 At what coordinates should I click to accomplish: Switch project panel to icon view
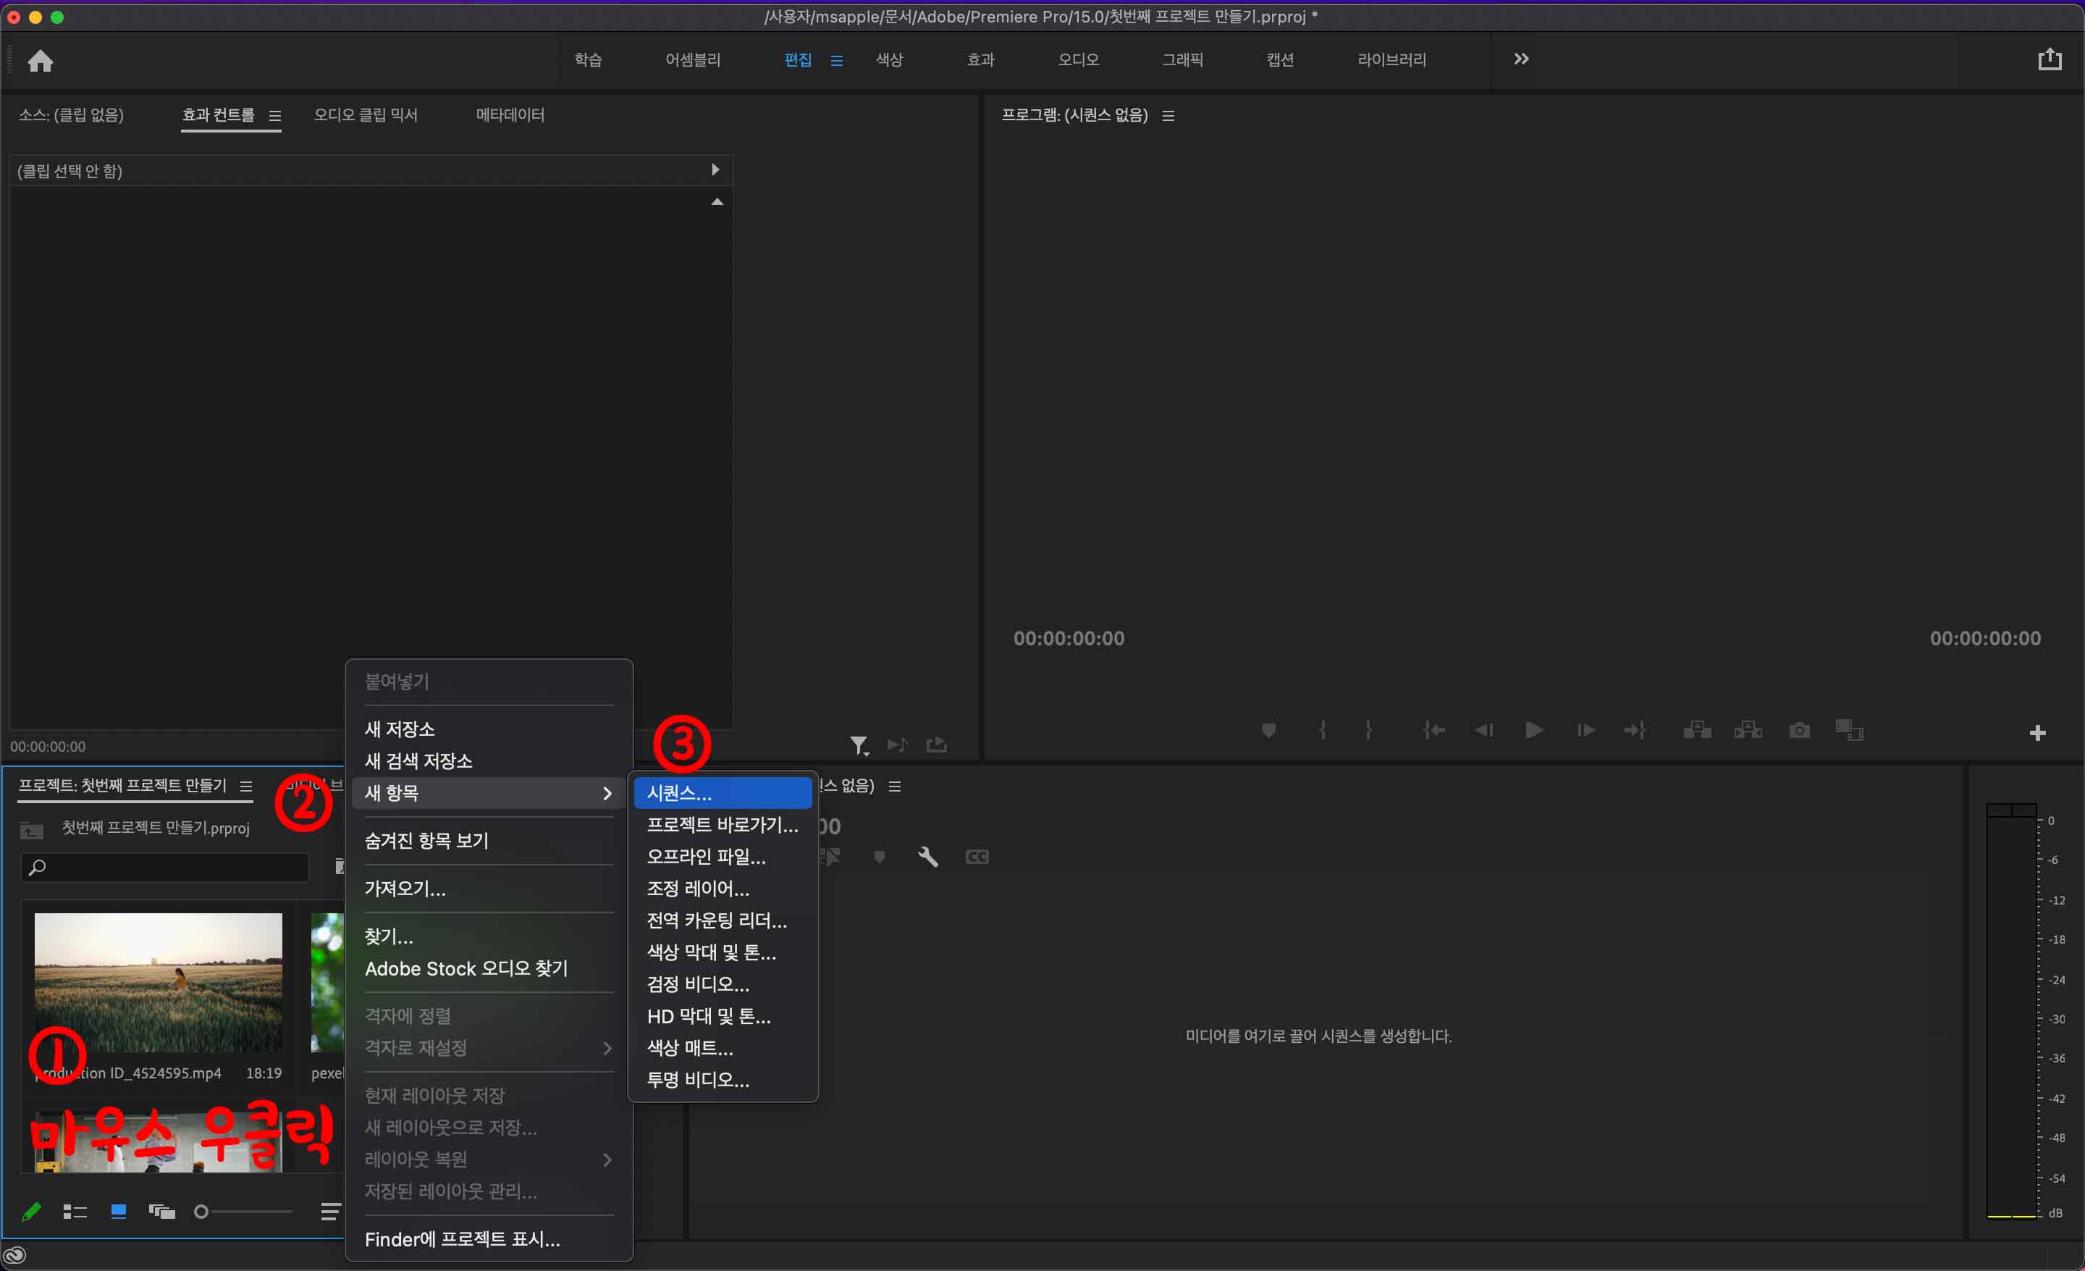(x=119, y=1212)
